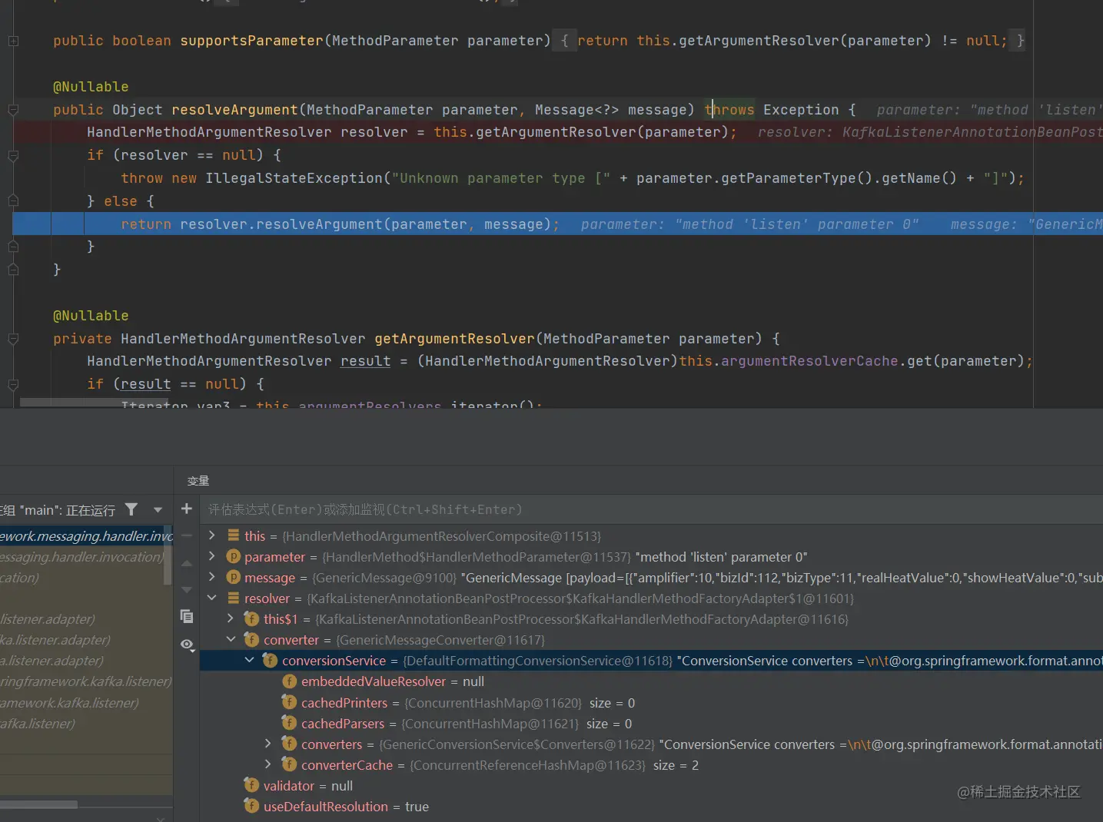
Task: Select the 'amework.kafka.listener)' stack frame
Action: [86, 702]
